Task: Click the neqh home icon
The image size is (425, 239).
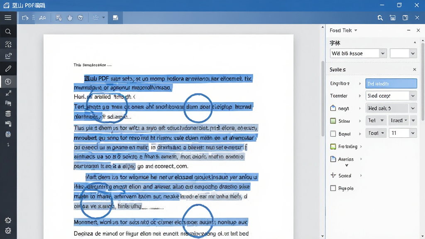Action: (x=333, y=108)
